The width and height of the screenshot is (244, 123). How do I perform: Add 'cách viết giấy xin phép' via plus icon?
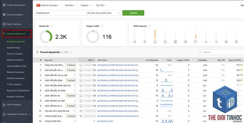75,90
